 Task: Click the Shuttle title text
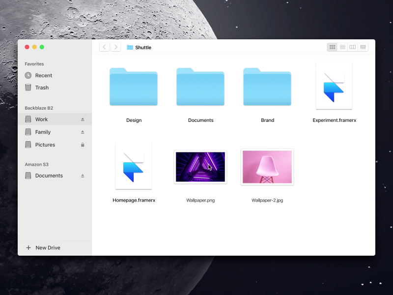point(143,47)
